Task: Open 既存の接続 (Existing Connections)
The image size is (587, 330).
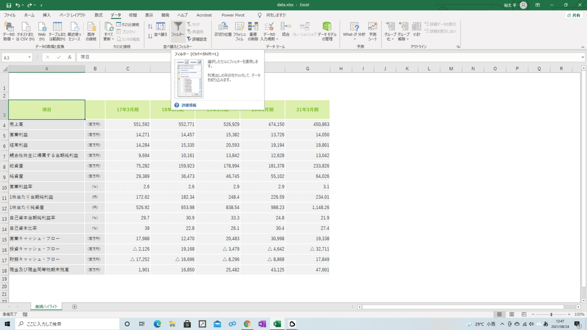Action: click(x=91, y=31)
